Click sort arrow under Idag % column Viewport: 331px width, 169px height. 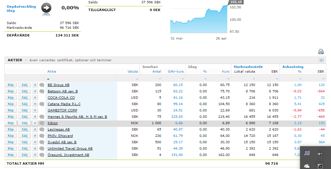[205, 79]
